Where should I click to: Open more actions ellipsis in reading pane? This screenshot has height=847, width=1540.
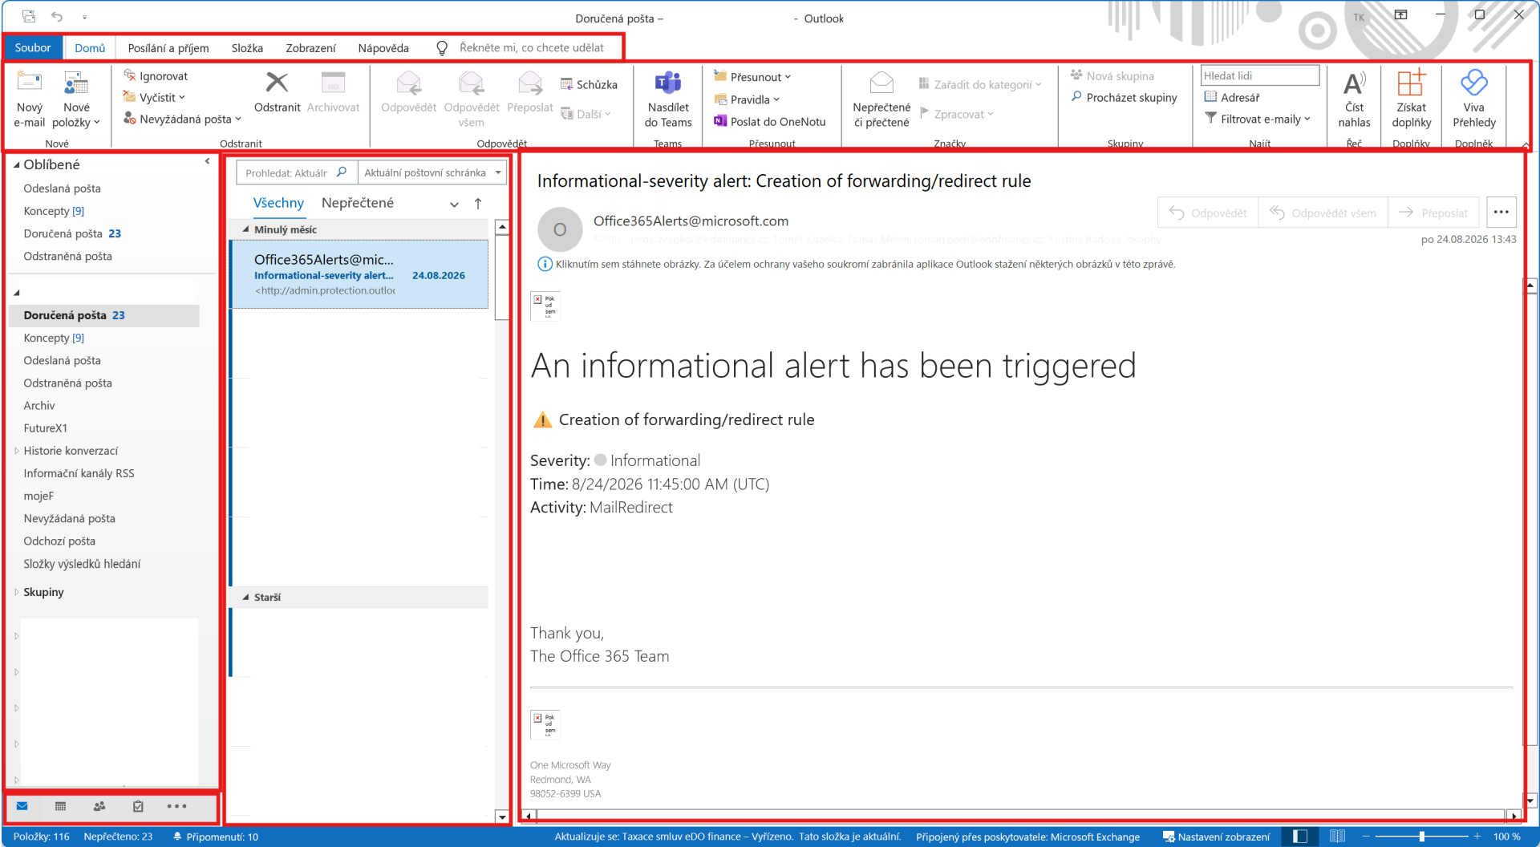point(1501,213)
